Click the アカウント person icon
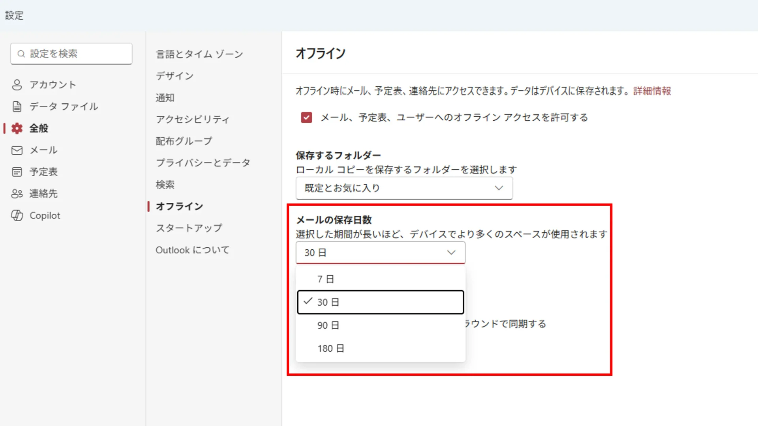This screenshot has height=426, width=758. tap(17, 85)
